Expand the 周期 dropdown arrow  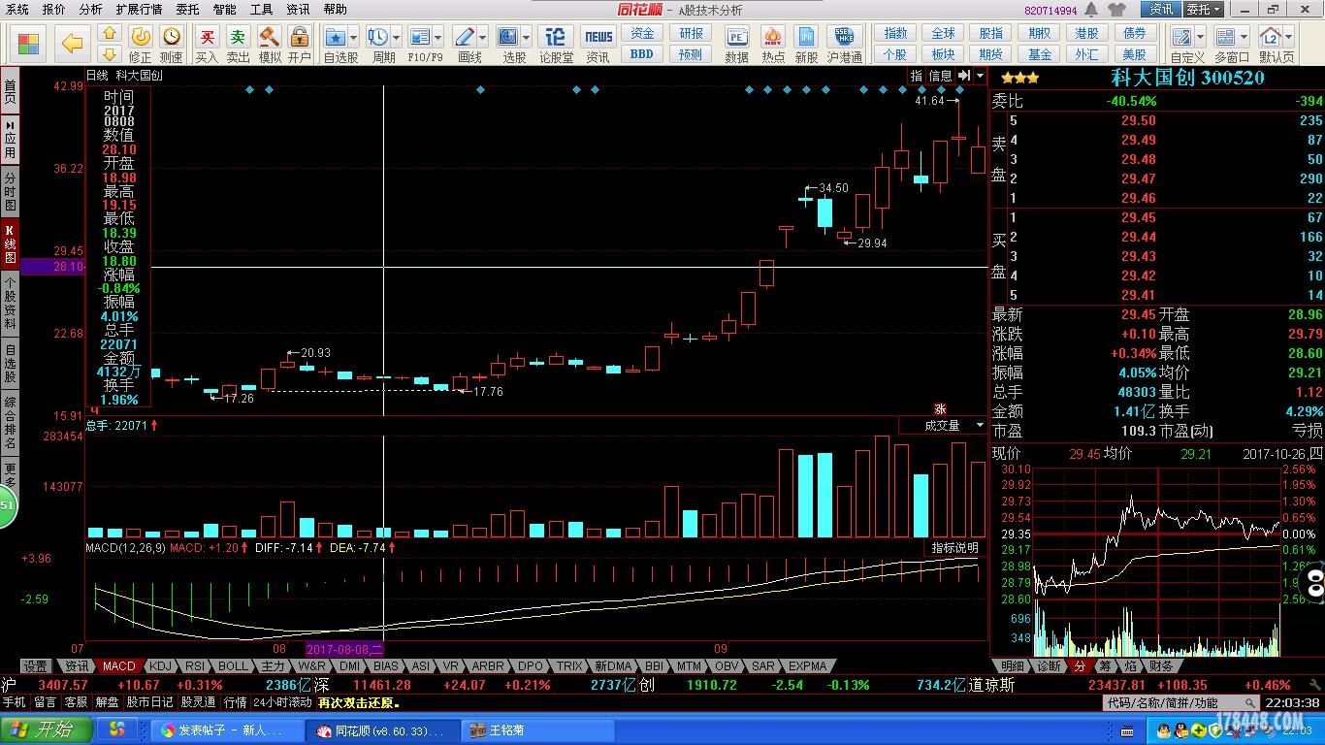(396, 38)
